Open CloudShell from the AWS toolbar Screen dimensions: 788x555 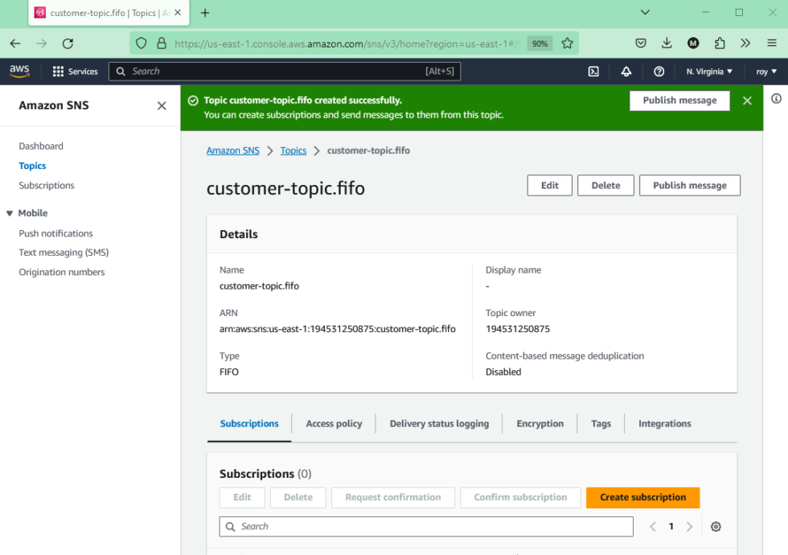coord(593,72)
